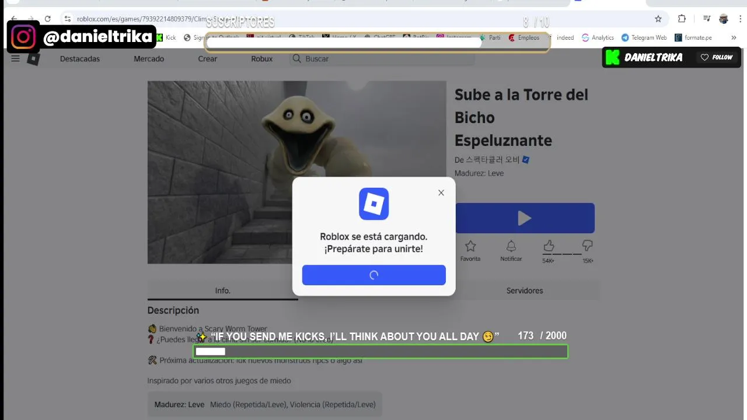Click the Instagram logo overlay
747x420 pixels.
pos(23,37)
